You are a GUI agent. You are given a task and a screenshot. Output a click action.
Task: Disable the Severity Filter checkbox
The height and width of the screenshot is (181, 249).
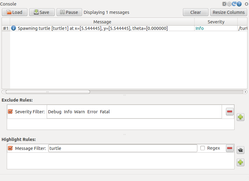click(x=10, y=112)
